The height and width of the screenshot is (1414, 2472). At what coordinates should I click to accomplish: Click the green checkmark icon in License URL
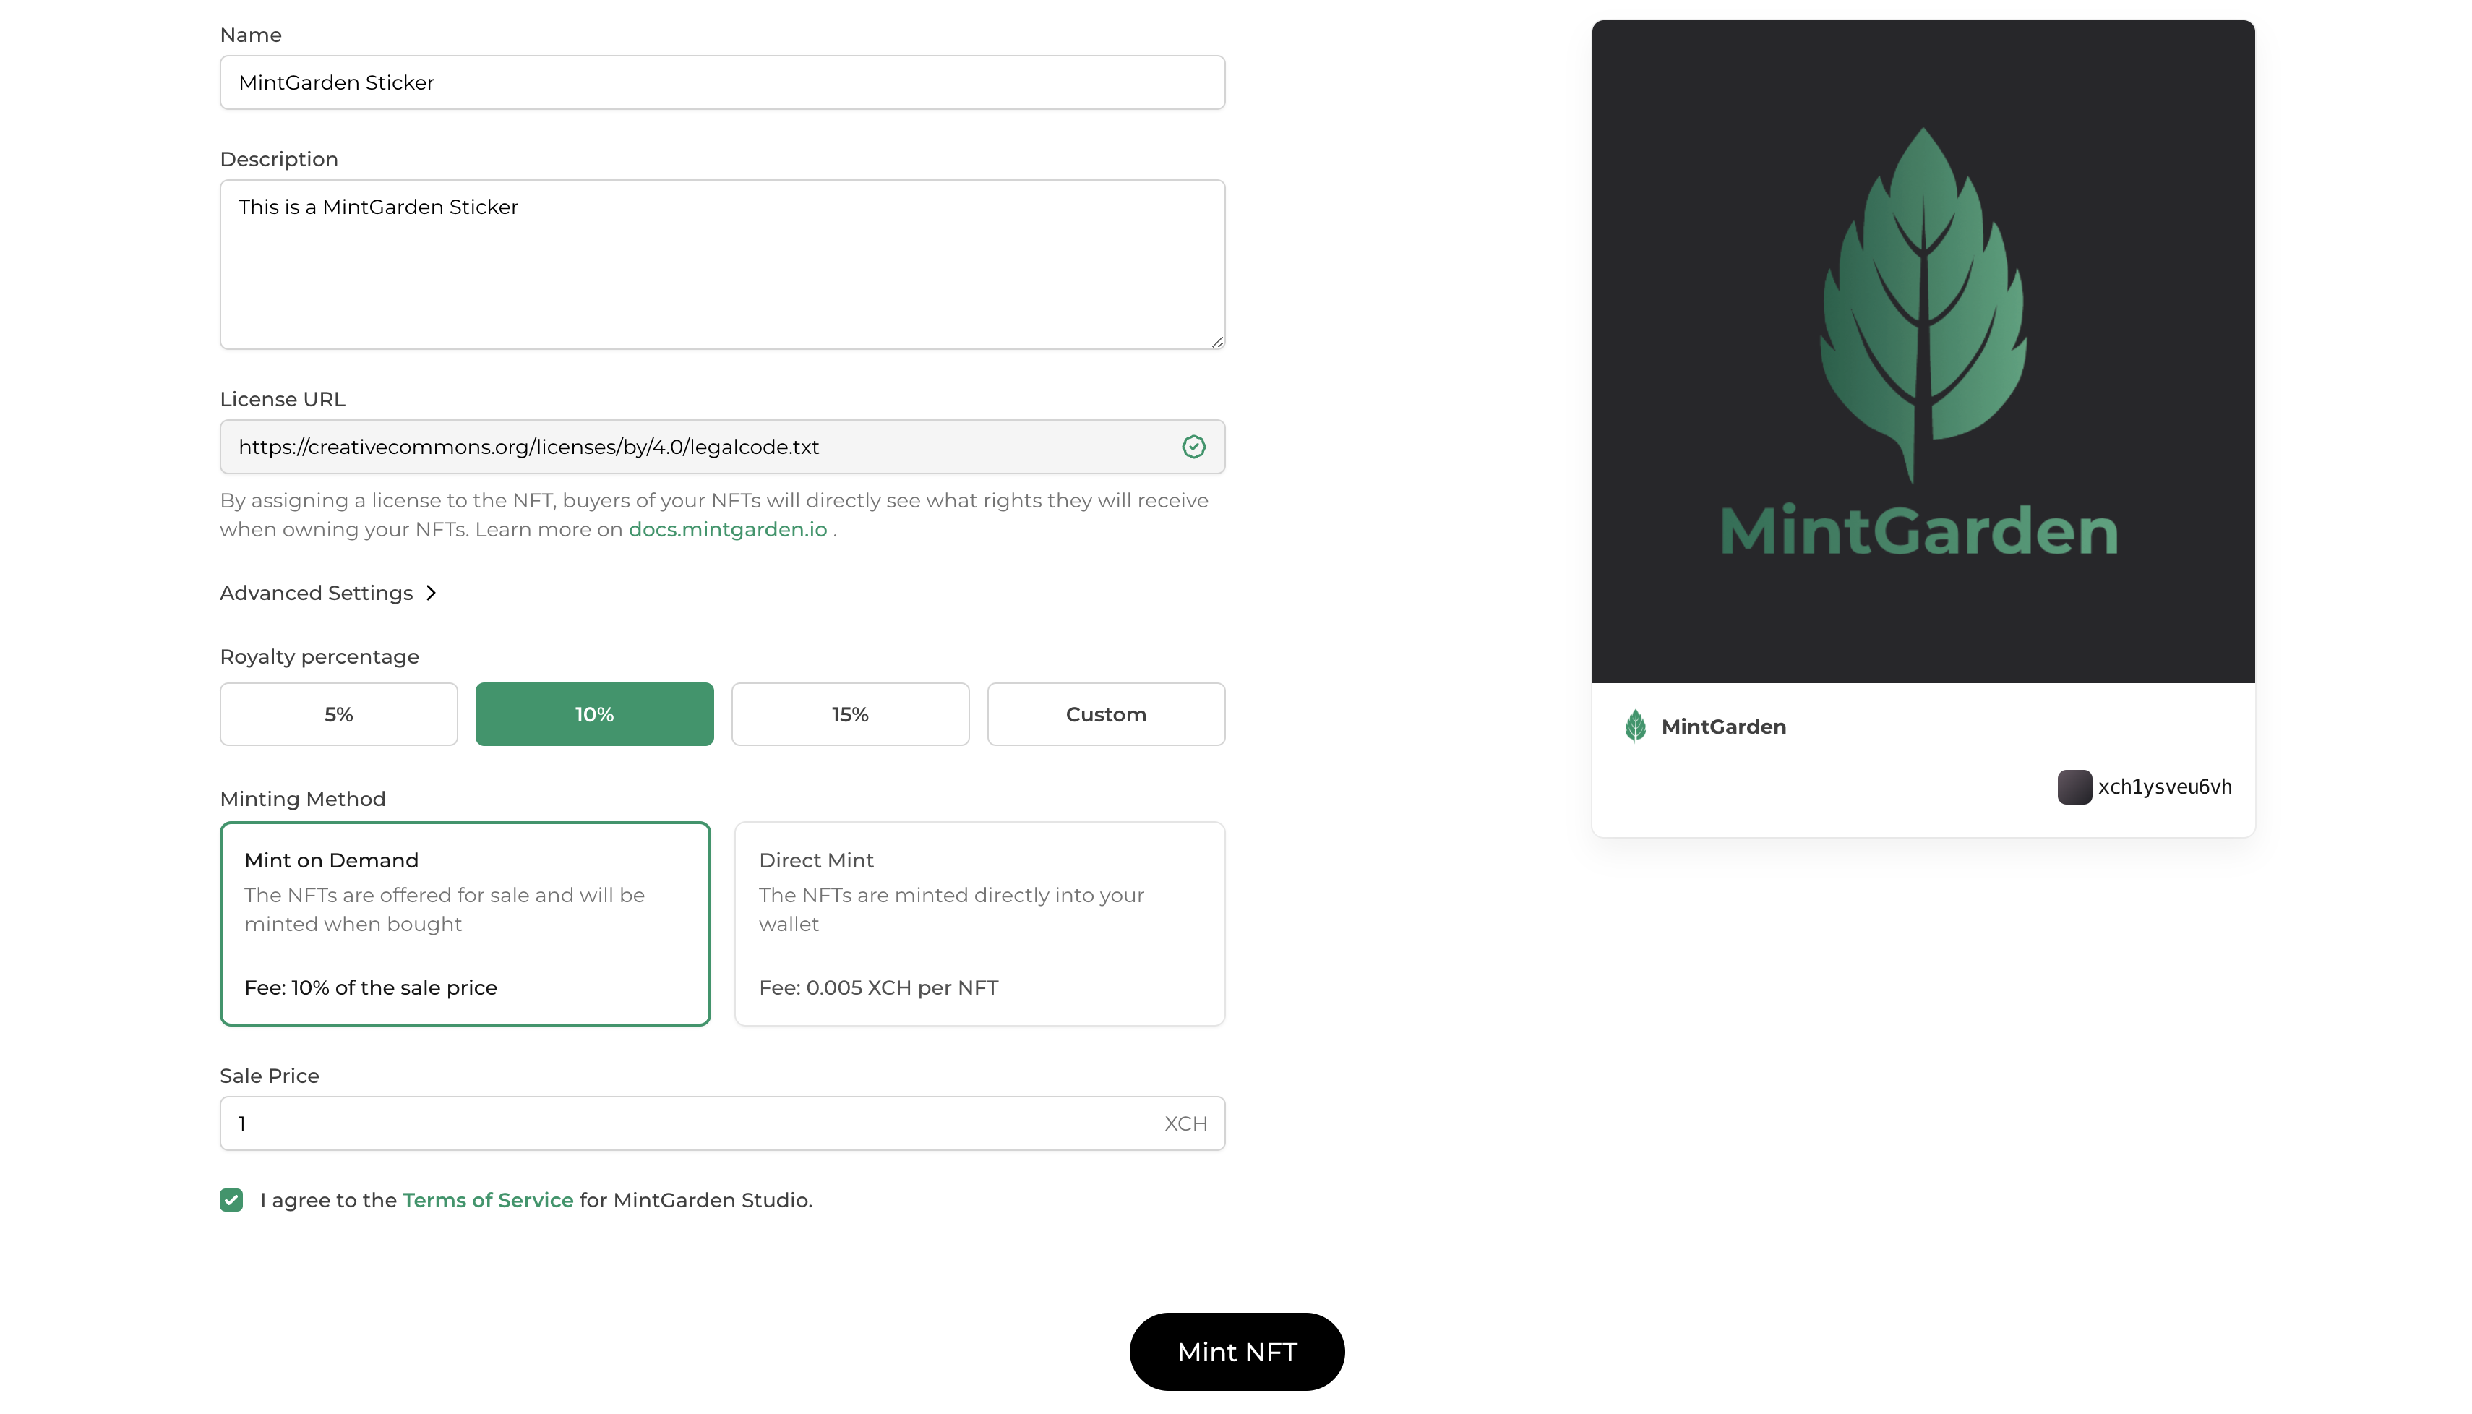click(x=1193, y=447)
